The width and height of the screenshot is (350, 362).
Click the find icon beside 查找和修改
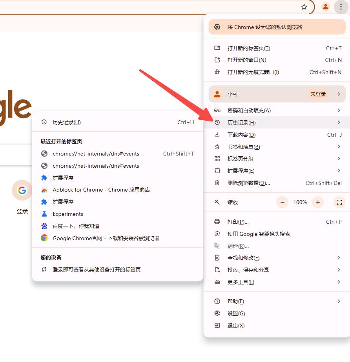(217, 258)
